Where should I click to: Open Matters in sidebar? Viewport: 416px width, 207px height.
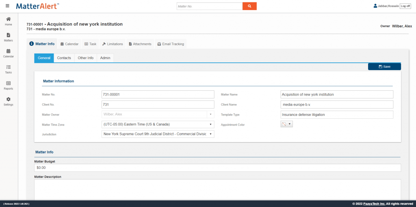(9, 37)
